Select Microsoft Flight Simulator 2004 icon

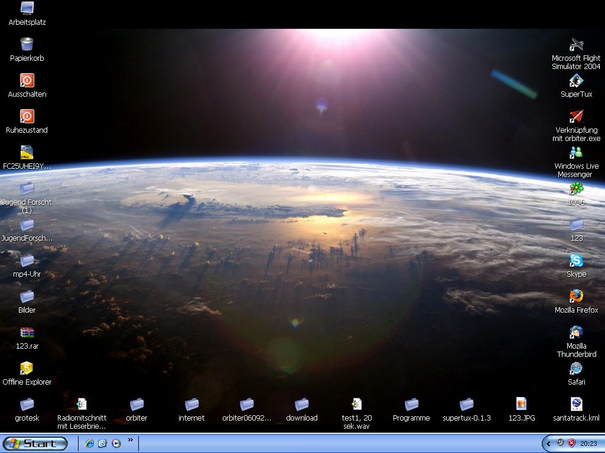[576, 45]
